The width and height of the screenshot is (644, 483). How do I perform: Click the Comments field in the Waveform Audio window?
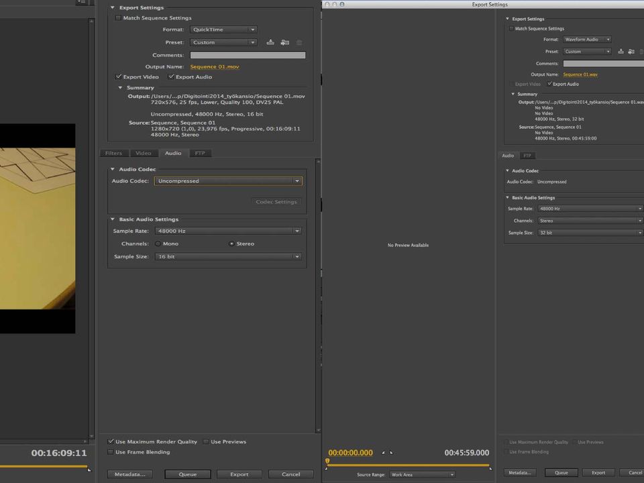click(x=603, y=64)
